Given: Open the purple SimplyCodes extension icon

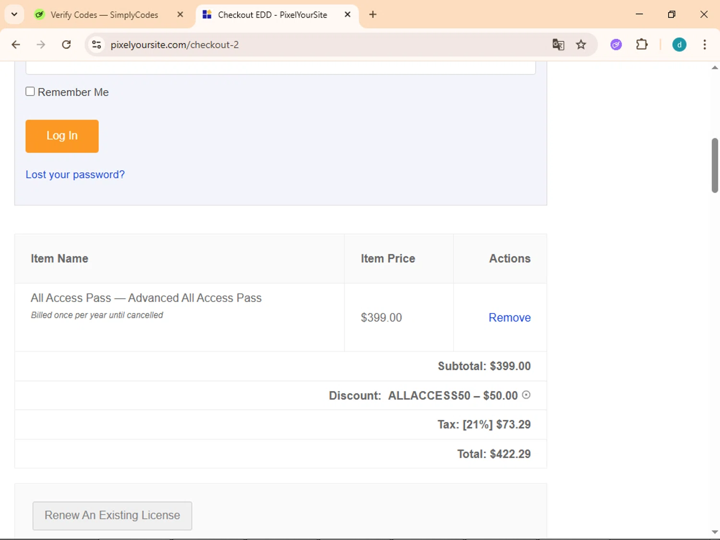Looking at the screenshot, I should point(616,45).
